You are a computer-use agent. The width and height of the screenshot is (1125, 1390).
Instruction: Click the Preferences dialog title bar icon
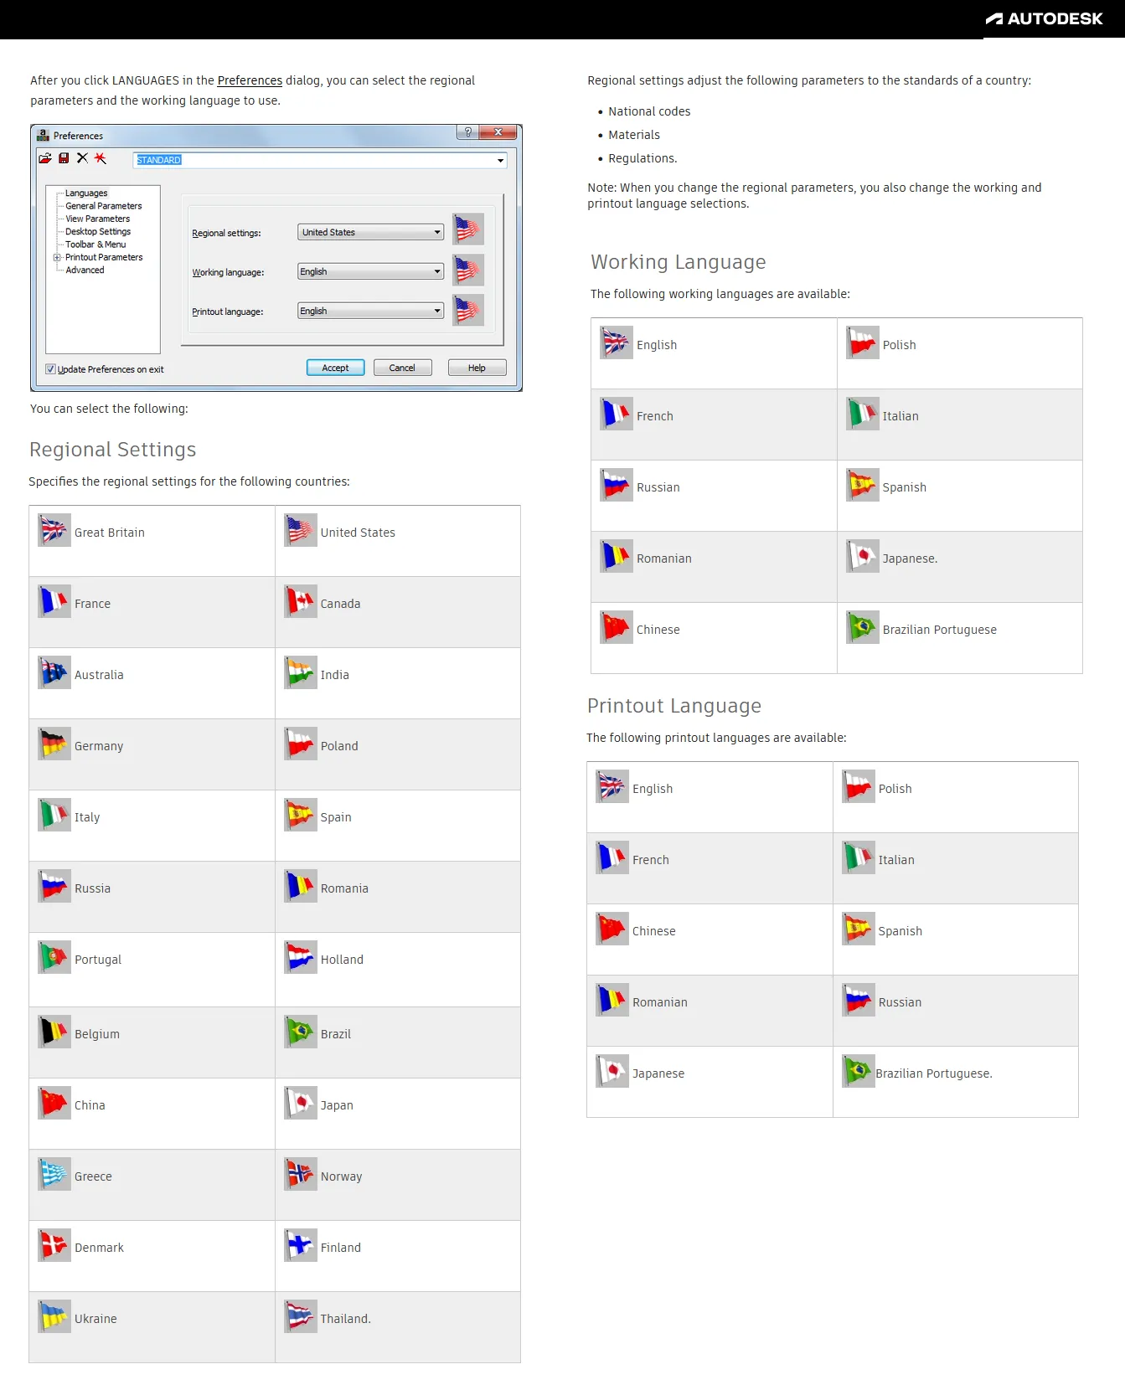click(x=43, y=135)
